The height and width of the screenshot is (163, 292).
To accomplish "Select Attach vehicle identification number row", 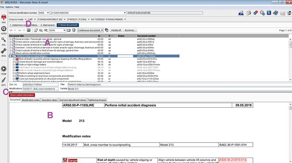I will 33,53.
